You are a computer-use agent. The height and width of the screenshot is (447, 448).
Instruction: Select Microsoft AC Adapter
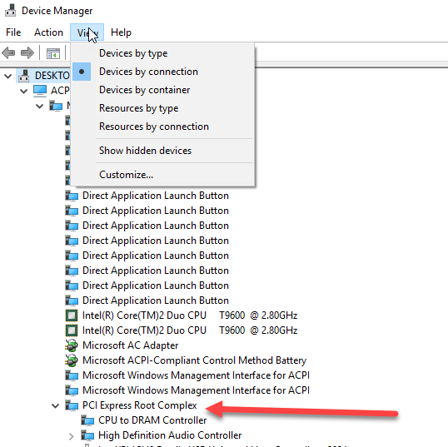coord(130,345)
